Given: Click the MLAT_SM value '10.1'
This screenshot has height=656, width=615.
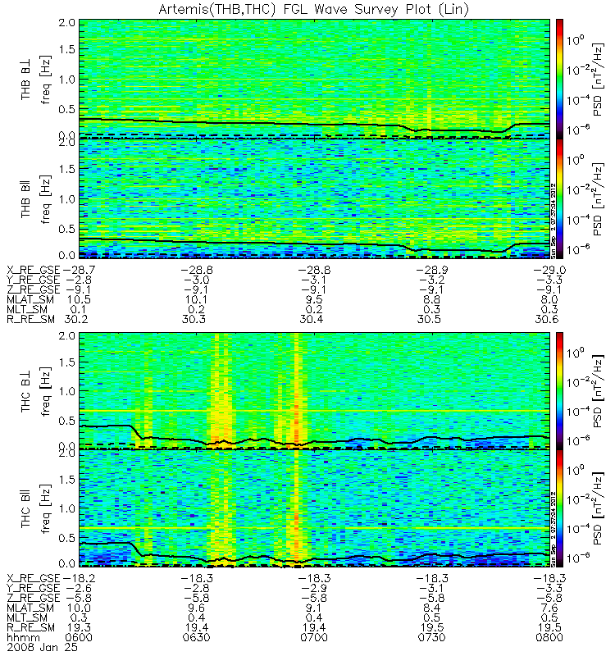Looking at the screenshot, I should point(196,300).
